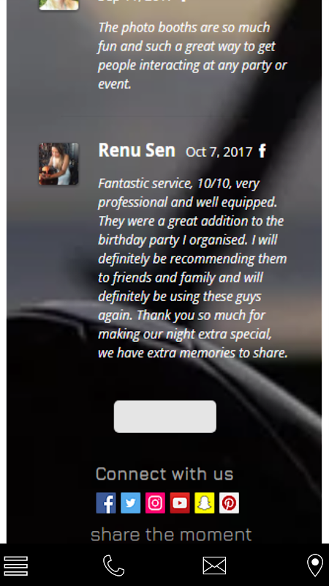Click Renu Sen's profile photo thumbnail

coord(58,163)
